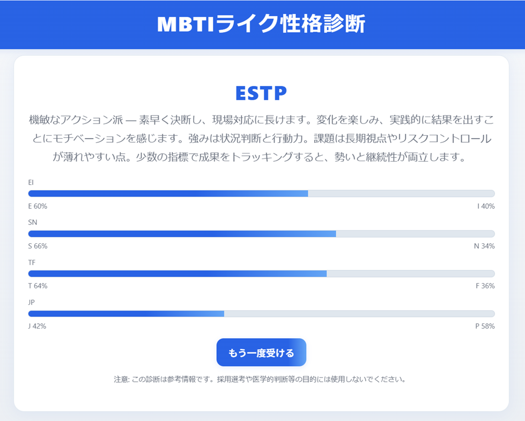This screenshot has height=421, width=525.
Task: Click the SN dimension label
Action: (33, 222)
